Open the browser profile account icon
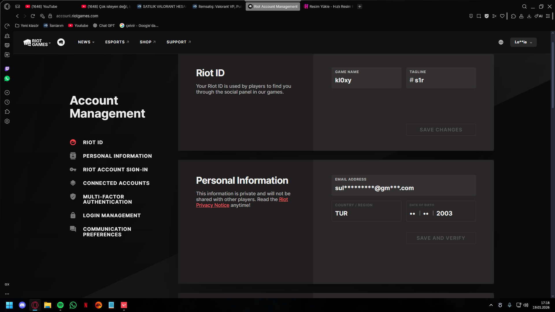The height and width of the screenshot is (312, 555). 521,16
